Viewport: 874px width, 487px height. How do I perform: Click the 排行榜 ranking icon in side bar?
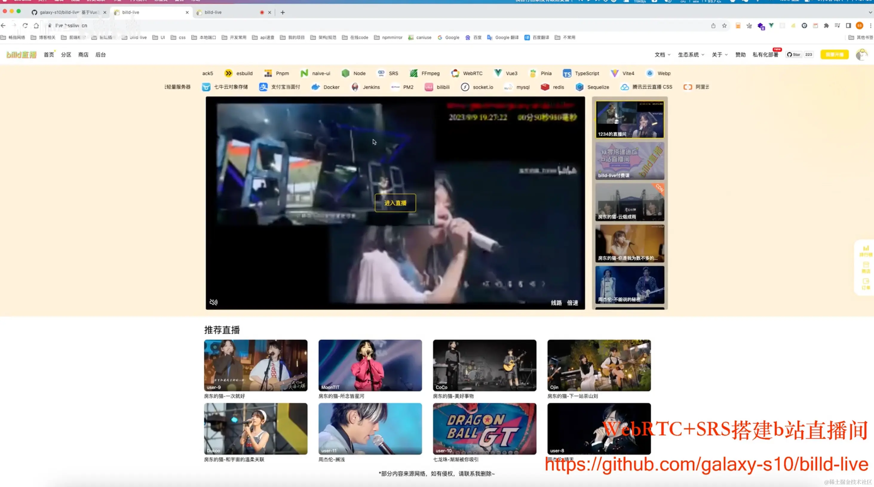(866, 251)
